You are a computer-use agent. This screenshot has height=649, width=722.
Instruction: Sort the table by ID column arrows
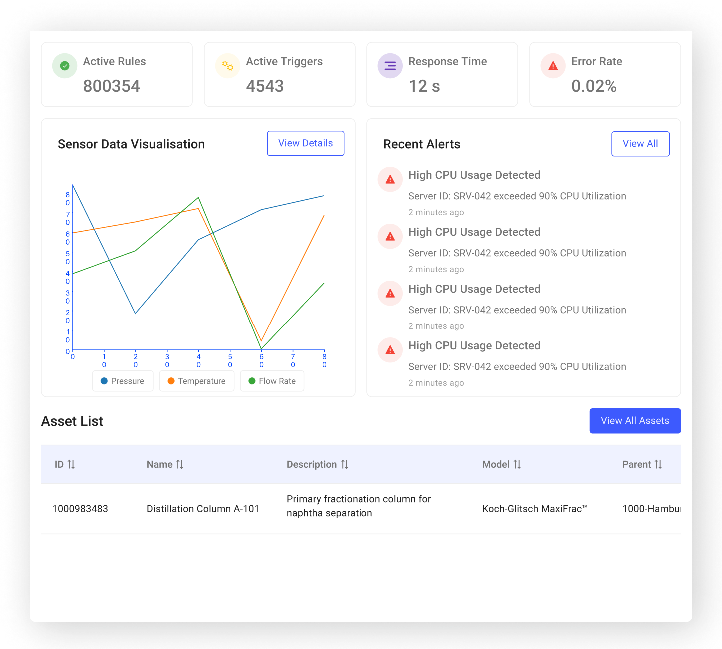point(71,465)
